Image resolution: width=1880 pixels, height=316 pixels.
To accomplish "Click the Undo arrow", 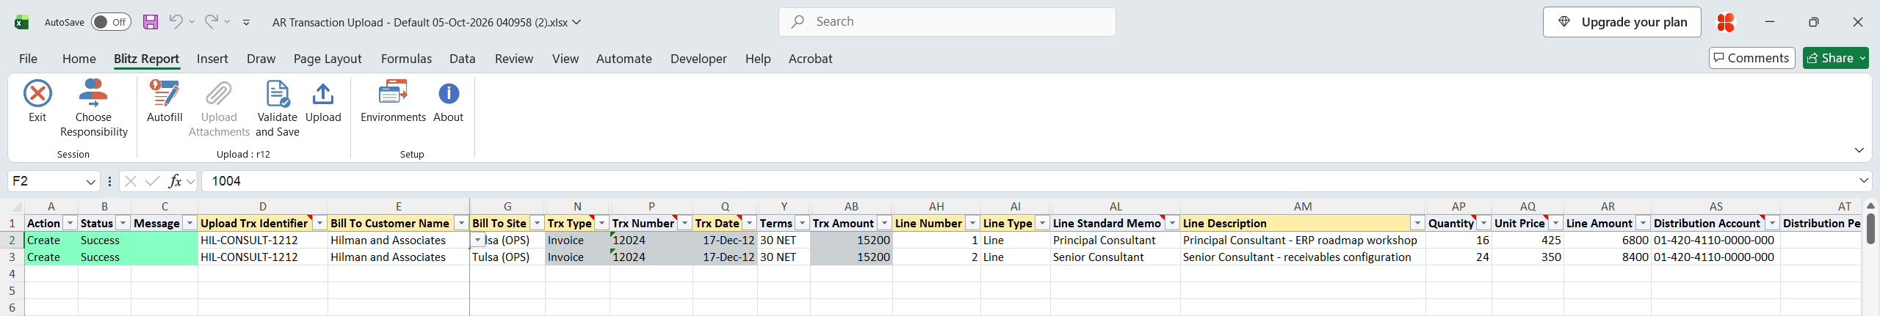I will coord(176,21).
